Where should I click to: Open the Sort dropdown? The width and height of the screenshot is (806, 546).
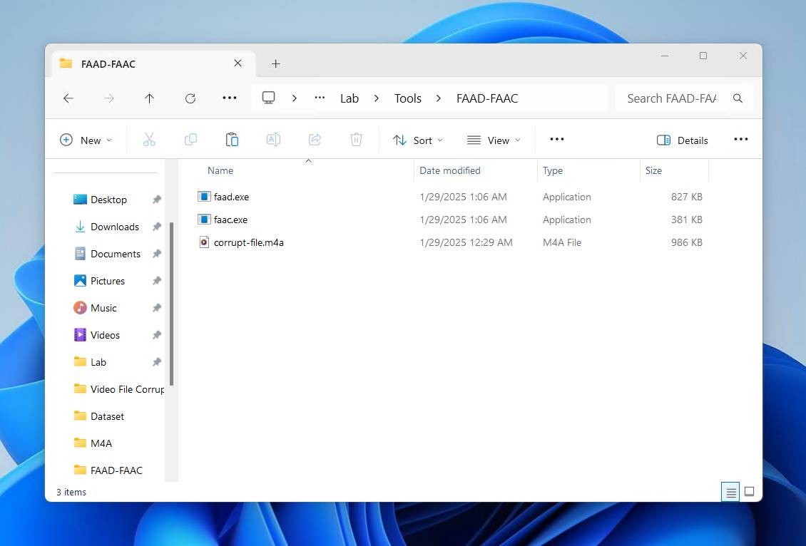coord(417,140)
